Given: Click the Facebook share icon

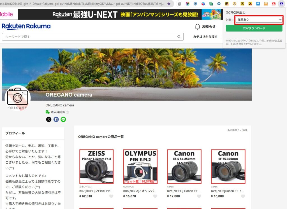Looking at the screenshot, I should (x=56, y=119).
